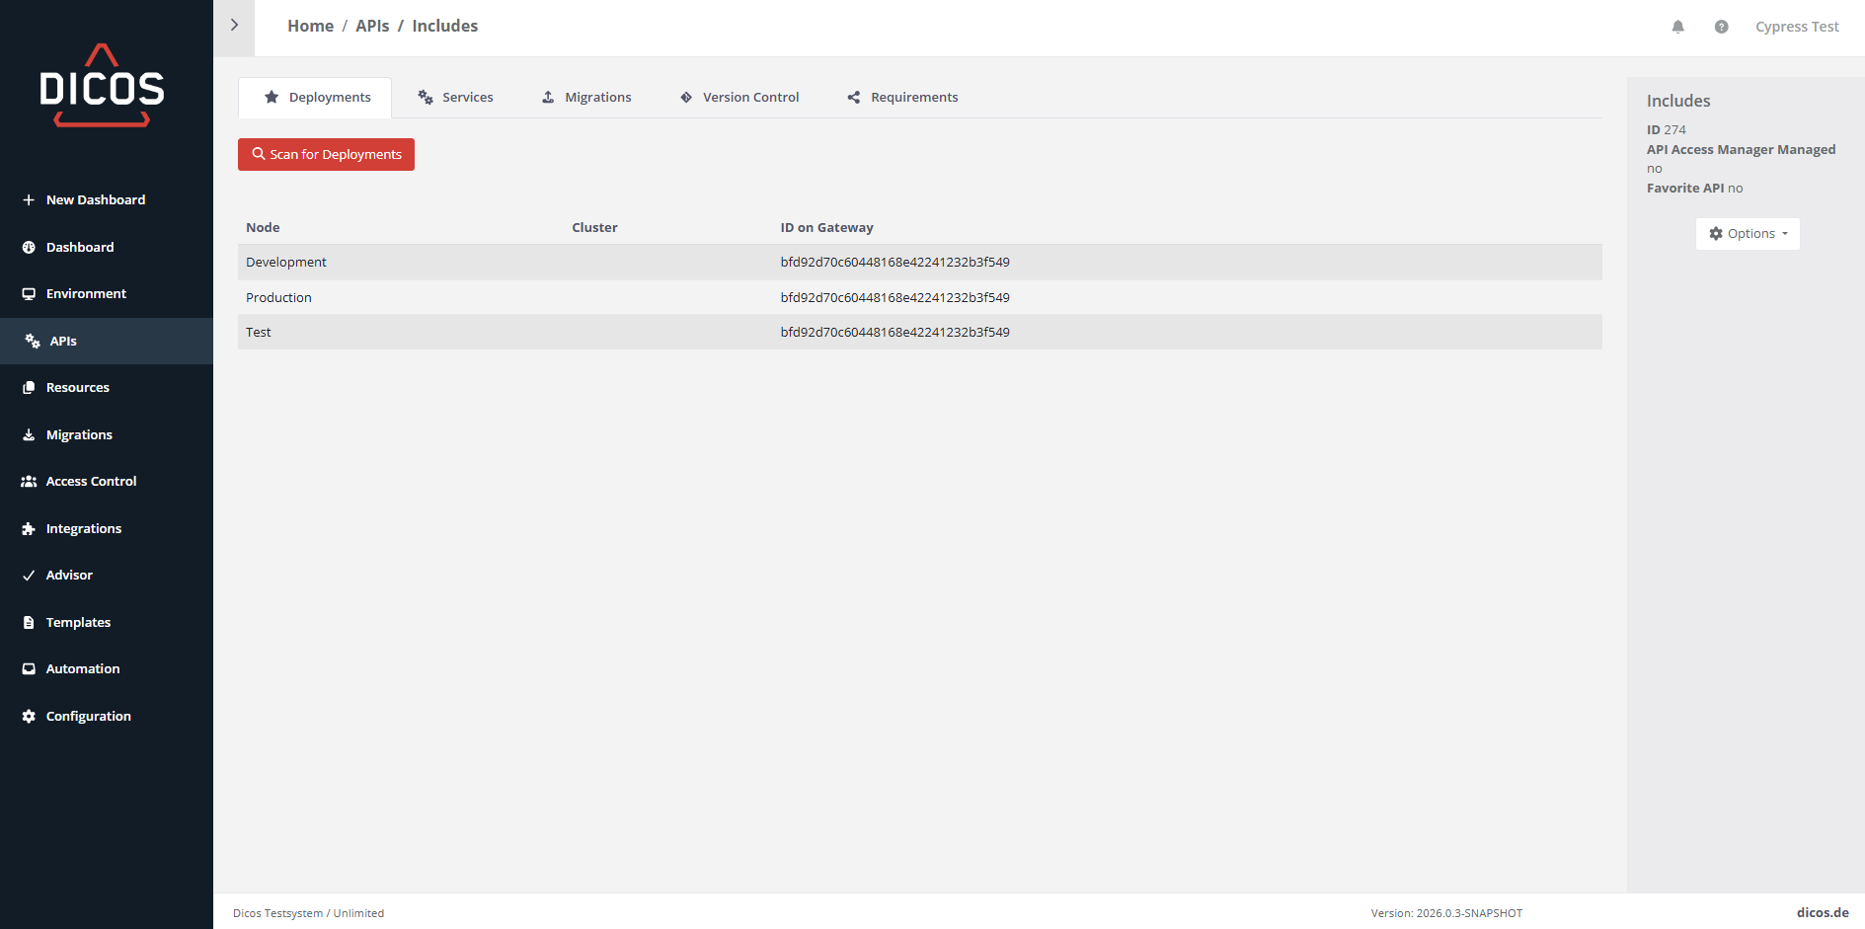The width and height of the screenshot is (1865, 929).
Task: Click the Migrations download icon in sidebar
Action: (x=29, y=434)
